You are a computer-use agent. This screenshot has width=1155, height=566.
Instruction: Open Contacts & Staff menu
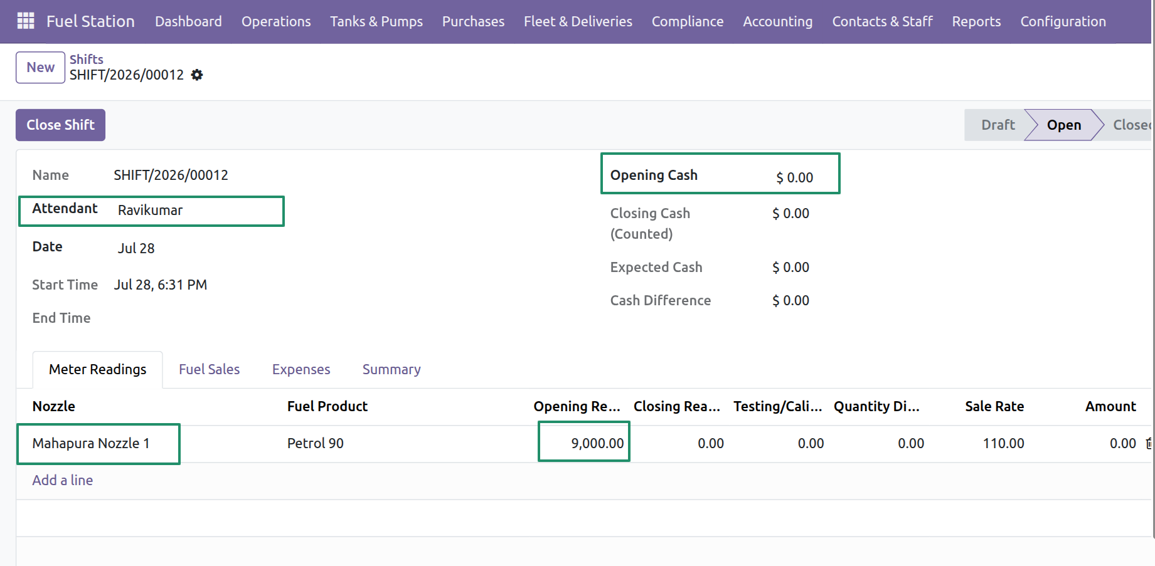tap(882, 21)
